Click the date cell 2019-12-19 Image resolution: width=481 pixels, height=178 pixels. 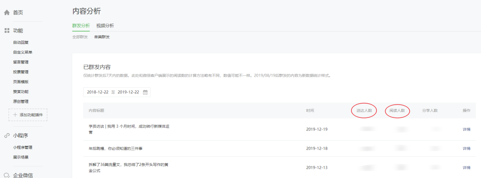(x=317, y=129)
